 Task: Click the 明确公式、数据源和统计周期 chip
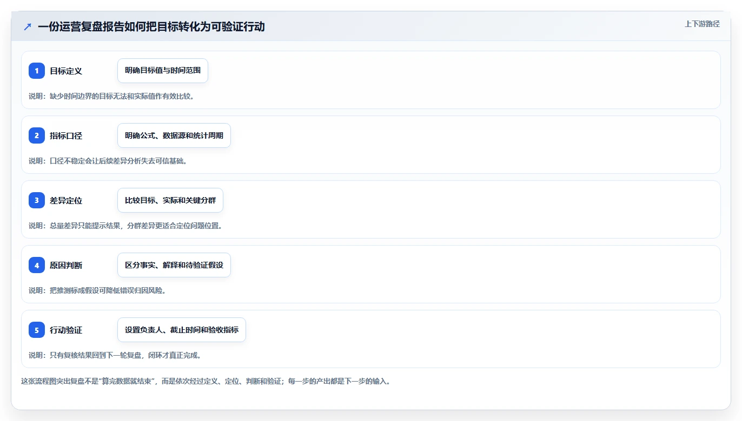(174, 135)
